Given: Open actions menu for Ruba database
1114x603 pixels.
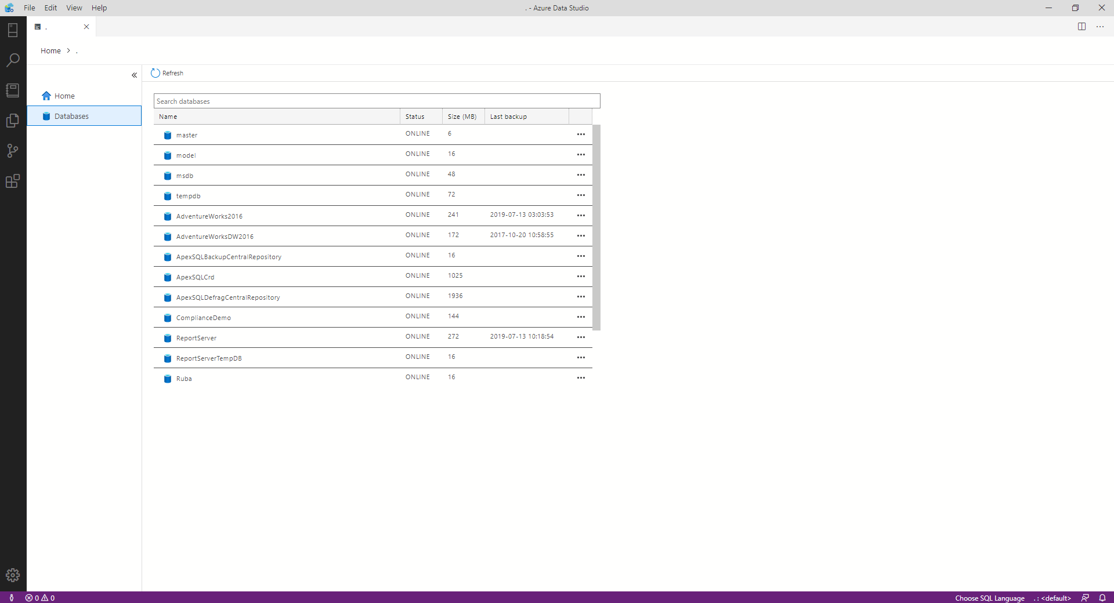Looking at the screenshot, I should point(581,378).
